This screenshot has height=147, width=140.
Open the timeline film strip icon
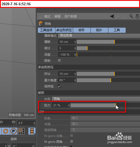pos(32,131)
